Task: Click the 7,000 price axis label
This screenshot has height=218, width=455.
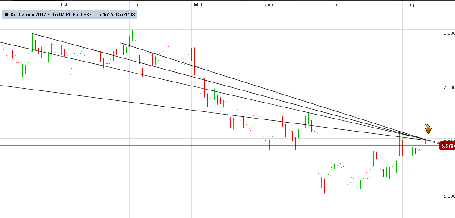Action: tap(448, 88)
